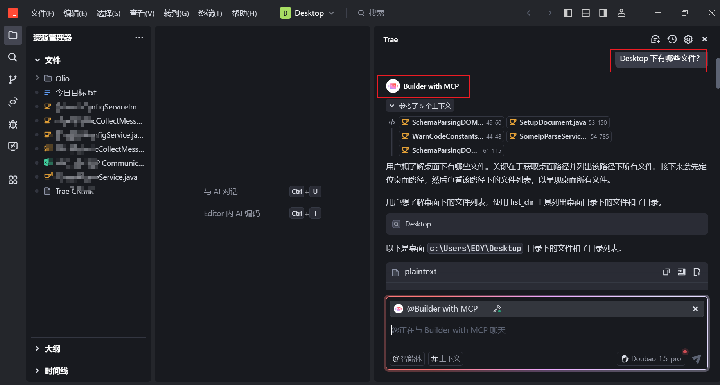720x385 pixels.
Task: Open the 编辑(E) menu
Action: pos(75,13)
